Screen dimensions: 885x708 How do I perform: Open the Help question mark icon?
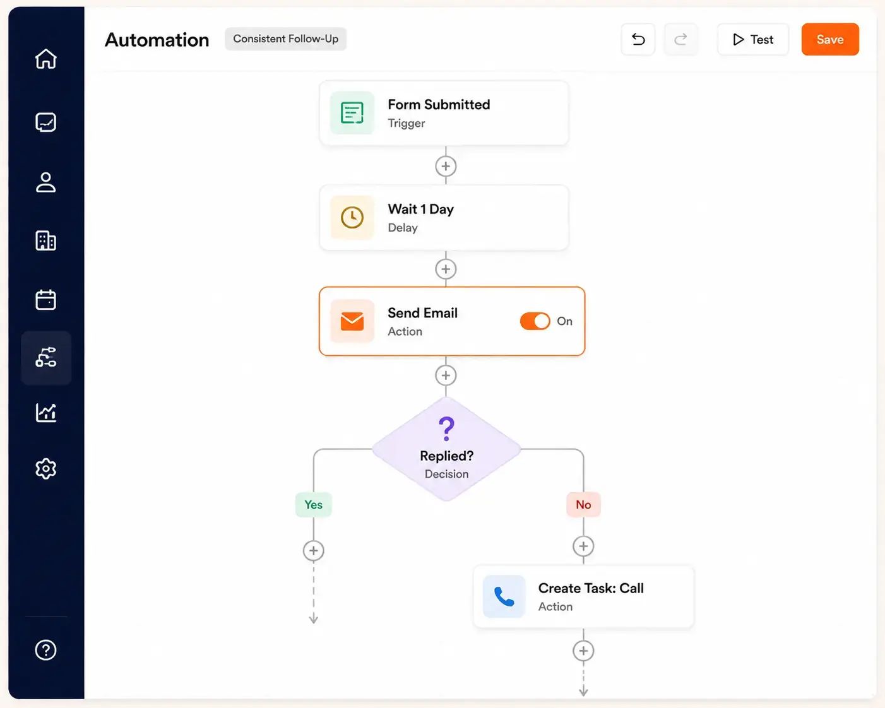[46, 650]
